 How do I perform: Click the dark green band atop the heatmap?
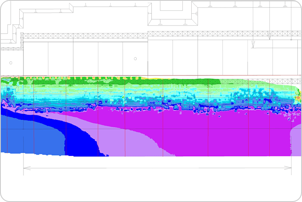pyautogui.click(x=84, y=81)
